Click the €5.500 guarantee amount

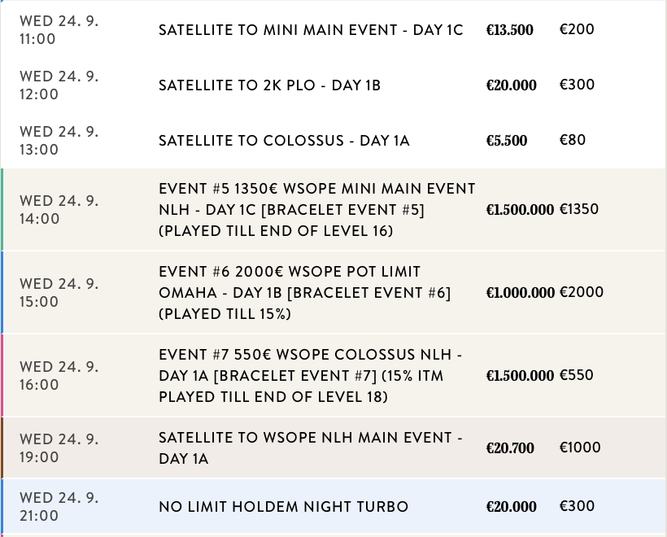click(x=506, y=141)
